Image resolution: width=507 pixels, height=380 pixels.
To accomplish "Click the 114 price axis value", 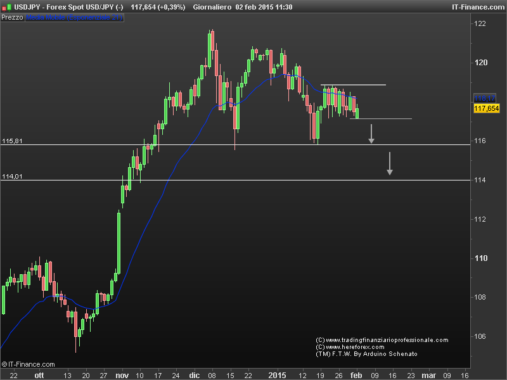I will tap(480, 180).
